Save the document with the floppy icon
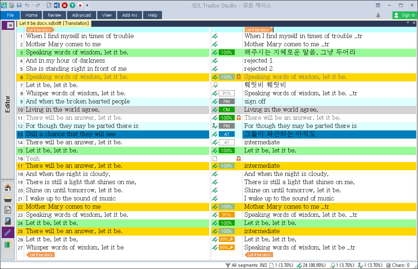This screenshot has width=418, height=269. pos(19,5)
